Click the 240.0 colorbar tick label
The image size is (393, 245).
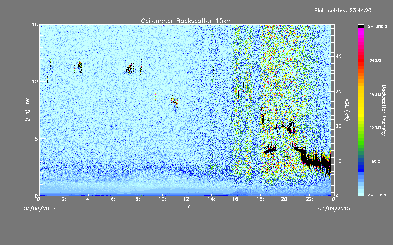(x=375, y=60)
